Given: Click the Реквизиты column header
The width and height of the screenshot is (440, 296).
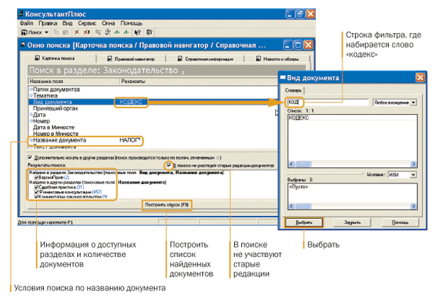Looking at the screenshot, I should coord(199,81).
